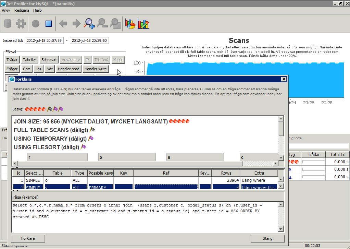Click explain summary horizontal scroll right arrow

(x=276, y=163)
